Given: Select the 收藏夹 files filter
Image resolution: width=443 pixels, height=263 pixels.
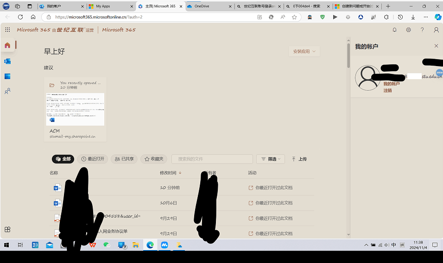Looking at the screenshot, I should (154, 159).
